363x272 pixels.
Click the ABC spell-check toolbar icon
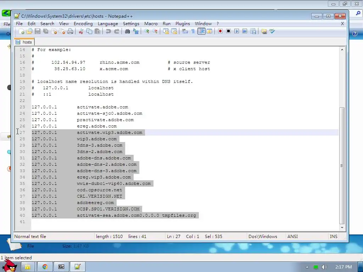272,31
